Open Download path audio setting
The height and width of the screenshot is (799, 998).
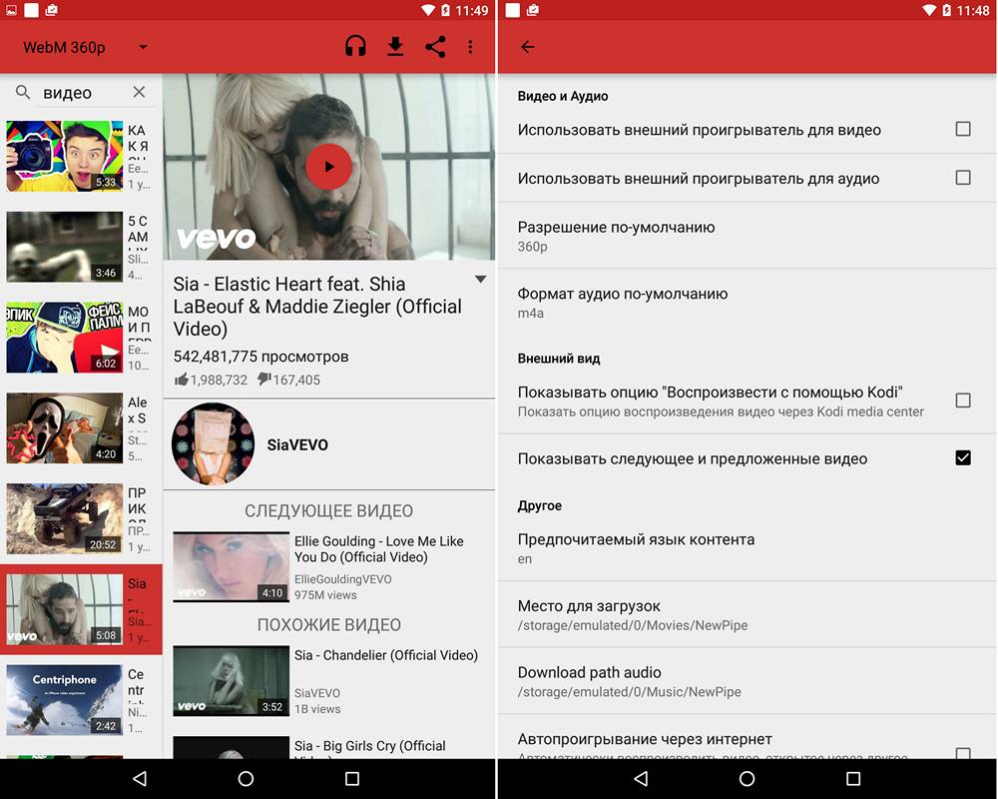click(x=748, y=681)
